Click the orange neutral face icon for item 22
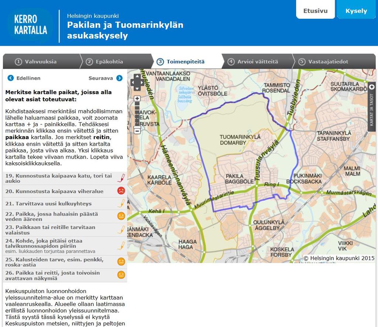This screenshot has height=327, width=378. click(121, 216)
